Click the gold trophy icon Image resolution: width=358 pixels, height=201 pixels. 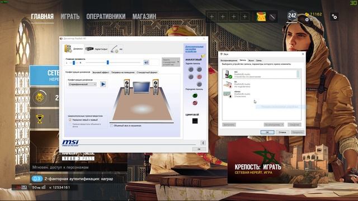pos(40,119)
